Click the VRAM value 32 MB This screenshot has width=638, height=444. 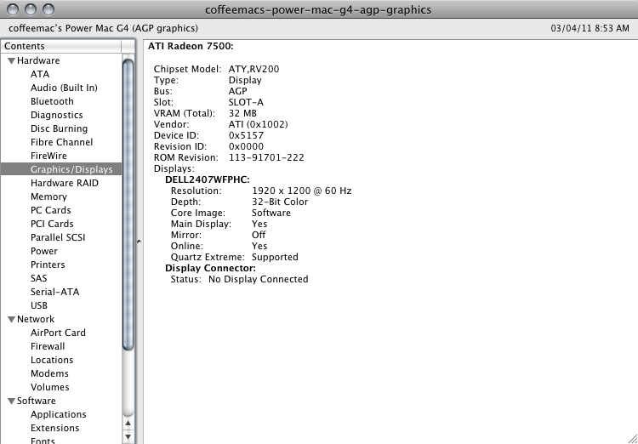tap(242, 113)
